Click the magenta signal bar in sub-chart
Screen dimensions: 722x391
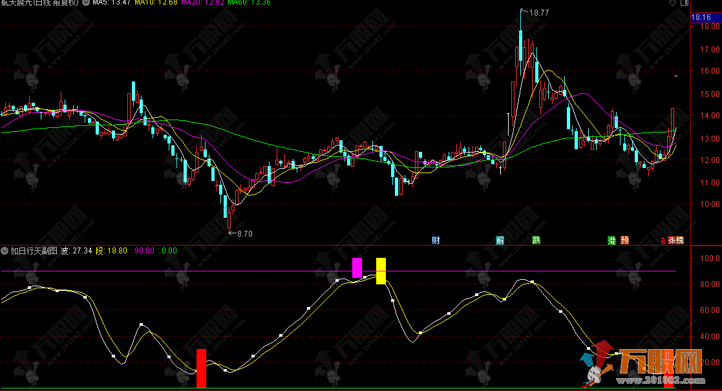pos(357,268)
